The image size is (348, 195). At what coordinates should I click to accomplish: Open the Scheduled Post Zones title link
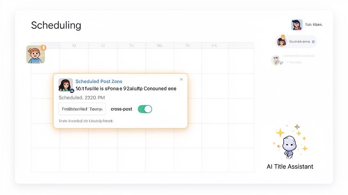coord(99,81)
